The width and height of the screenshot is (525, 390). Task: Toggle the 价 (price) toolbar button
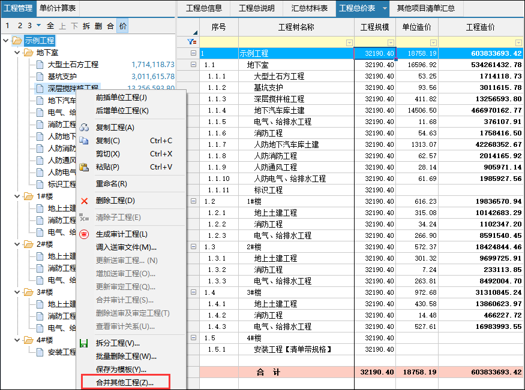click(x=122, y=26)
